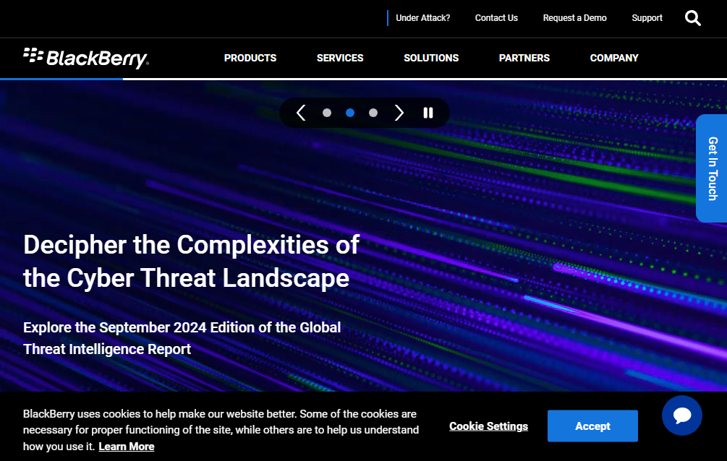Select the second carousel slide dot

click(350, 113)
